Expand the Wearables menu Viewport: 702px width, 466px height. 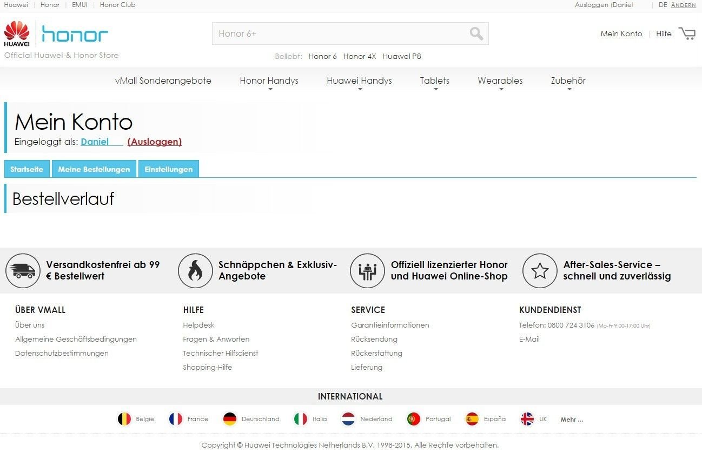click(x=500, y=81)
